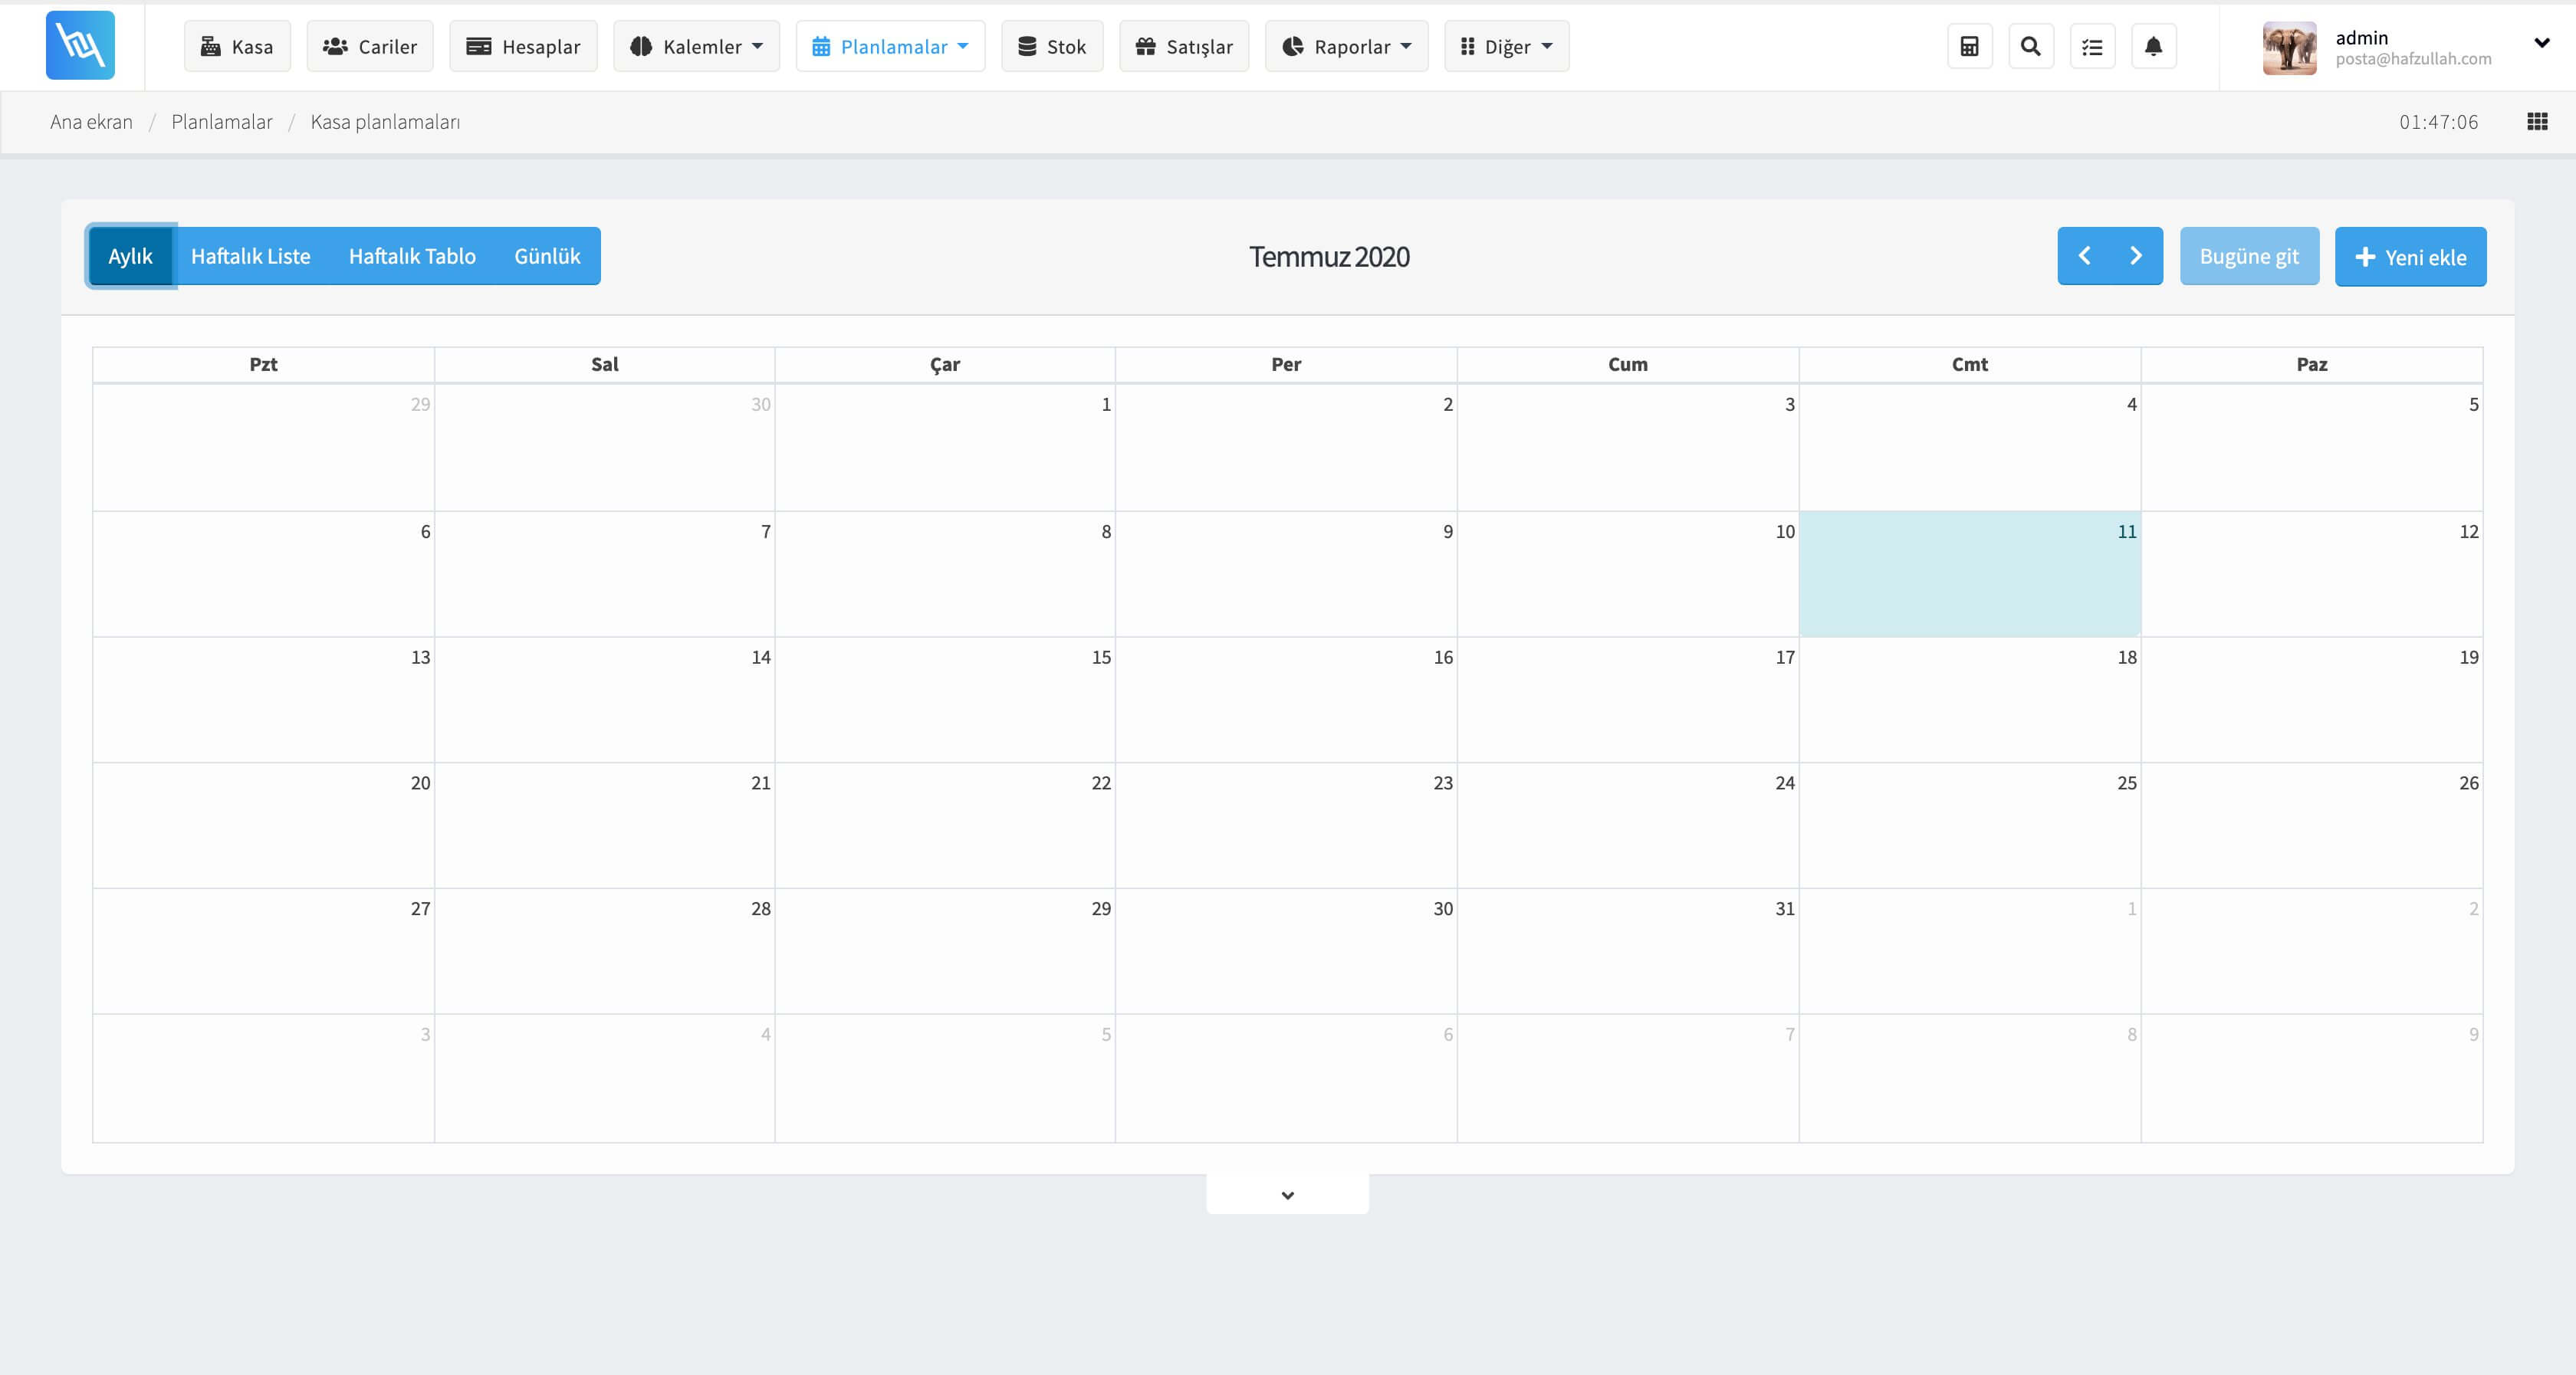Go to next month arrow
Viewport: 2576px width, 1375px height.
(x=2136, y=256)
